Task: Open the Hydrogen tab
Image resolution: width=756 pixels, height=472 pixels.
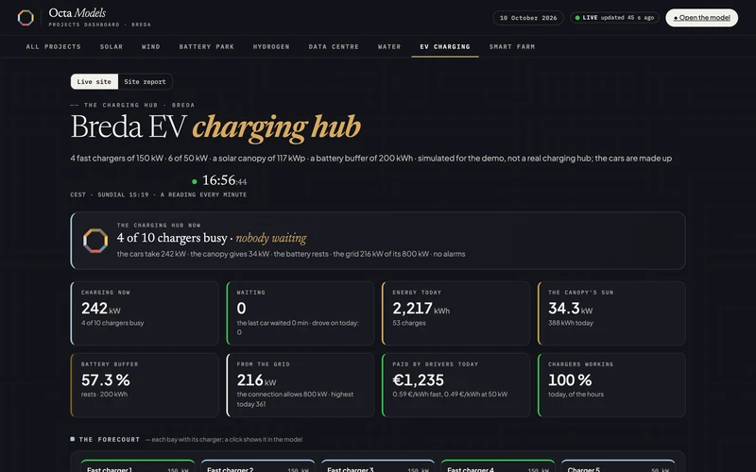Action: 271,46
